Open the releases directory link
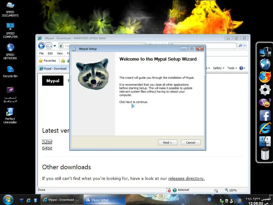This screenshot has width=273, height=205. tap(186, 179)
